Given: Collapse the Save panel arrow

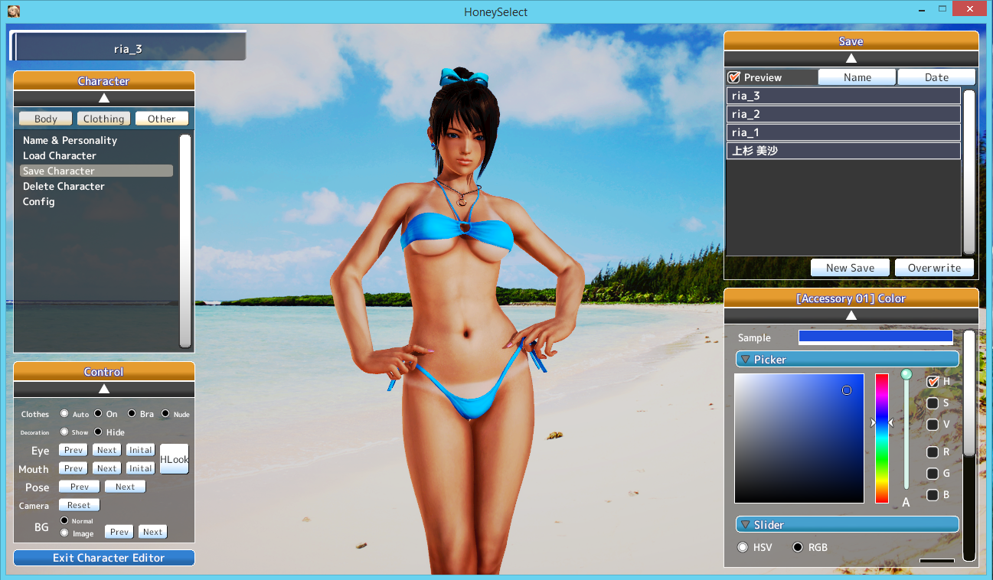Looking at the screenshot, I should (851, 58).
